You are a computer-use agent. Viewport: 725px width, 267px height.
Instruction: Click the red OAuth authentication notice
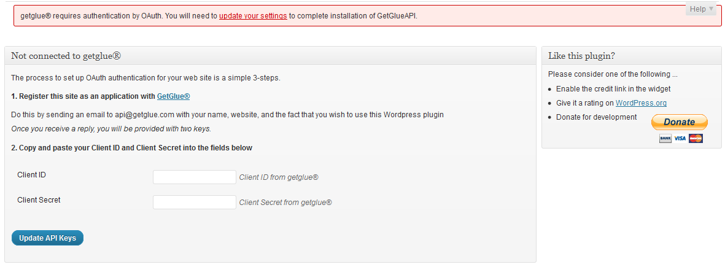tap(368, 16)
